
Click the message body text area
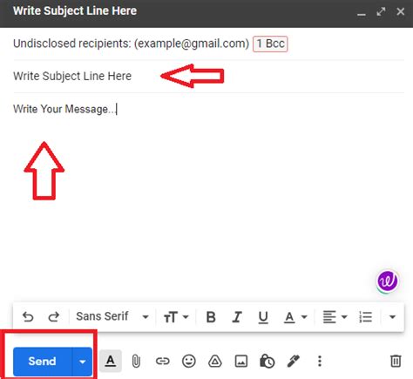(x=208, y=198)
